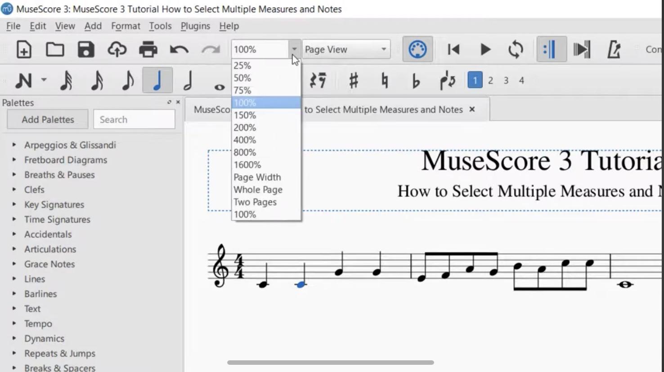Select eighth note duration
The image size is (664, 372).
[128, 80]
